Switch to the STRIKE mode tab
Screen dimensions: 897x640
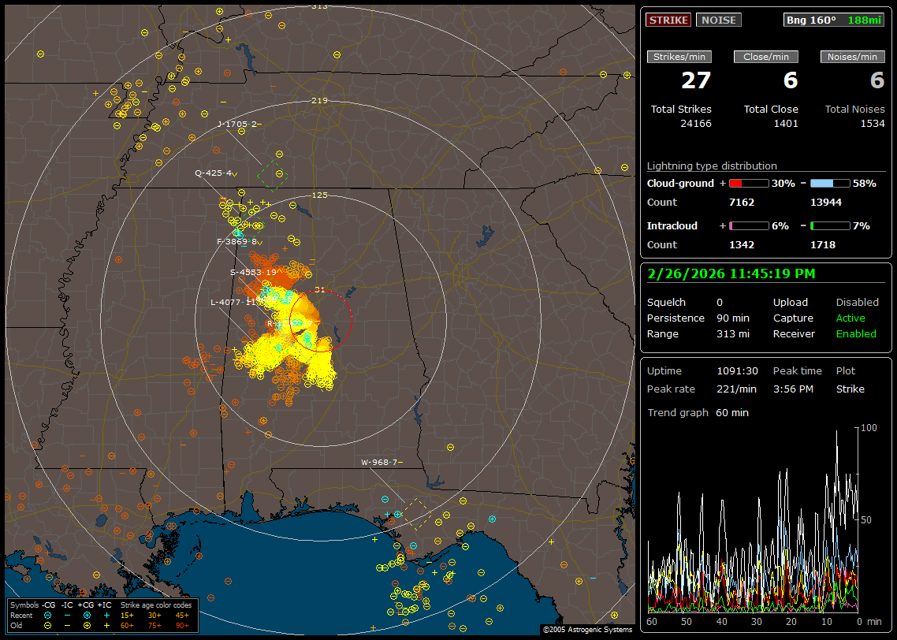coord(668,20)
